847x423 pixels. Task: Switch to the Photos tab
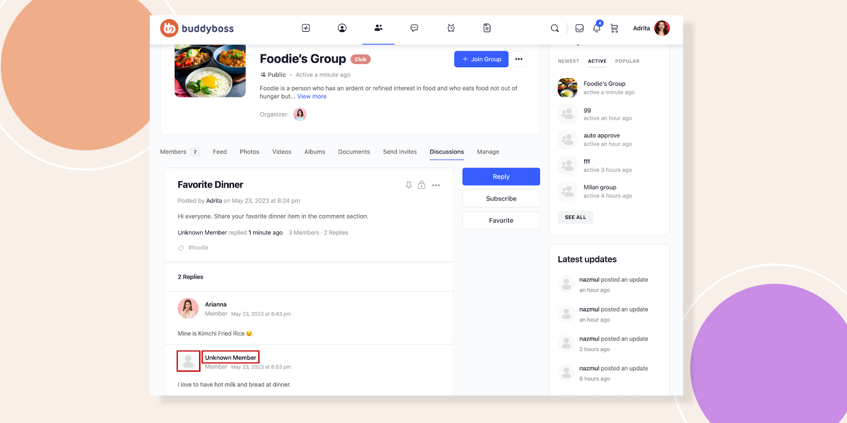(249, 152)
